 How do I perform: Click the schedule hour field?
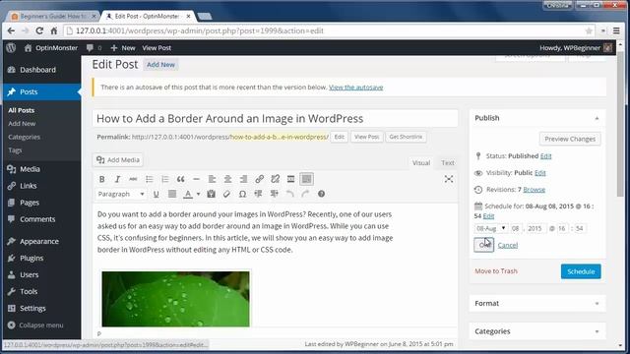pos(562,228)
